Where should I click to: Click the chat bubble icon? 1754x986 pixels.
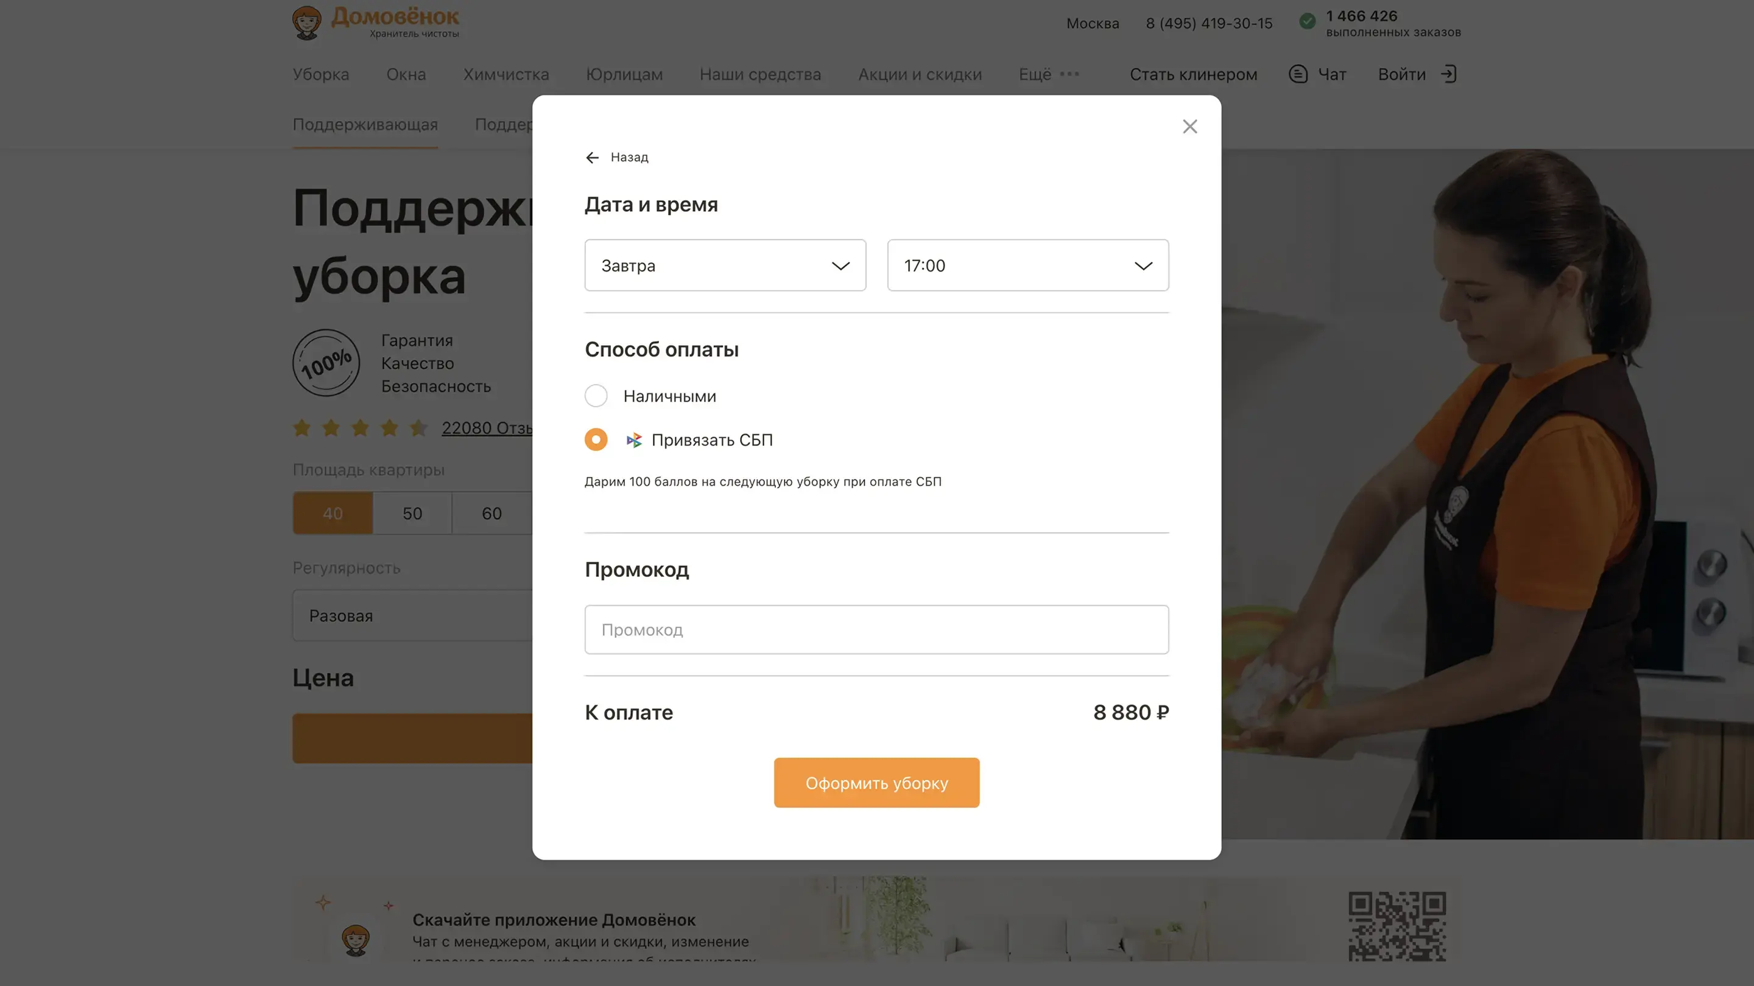1298,74
